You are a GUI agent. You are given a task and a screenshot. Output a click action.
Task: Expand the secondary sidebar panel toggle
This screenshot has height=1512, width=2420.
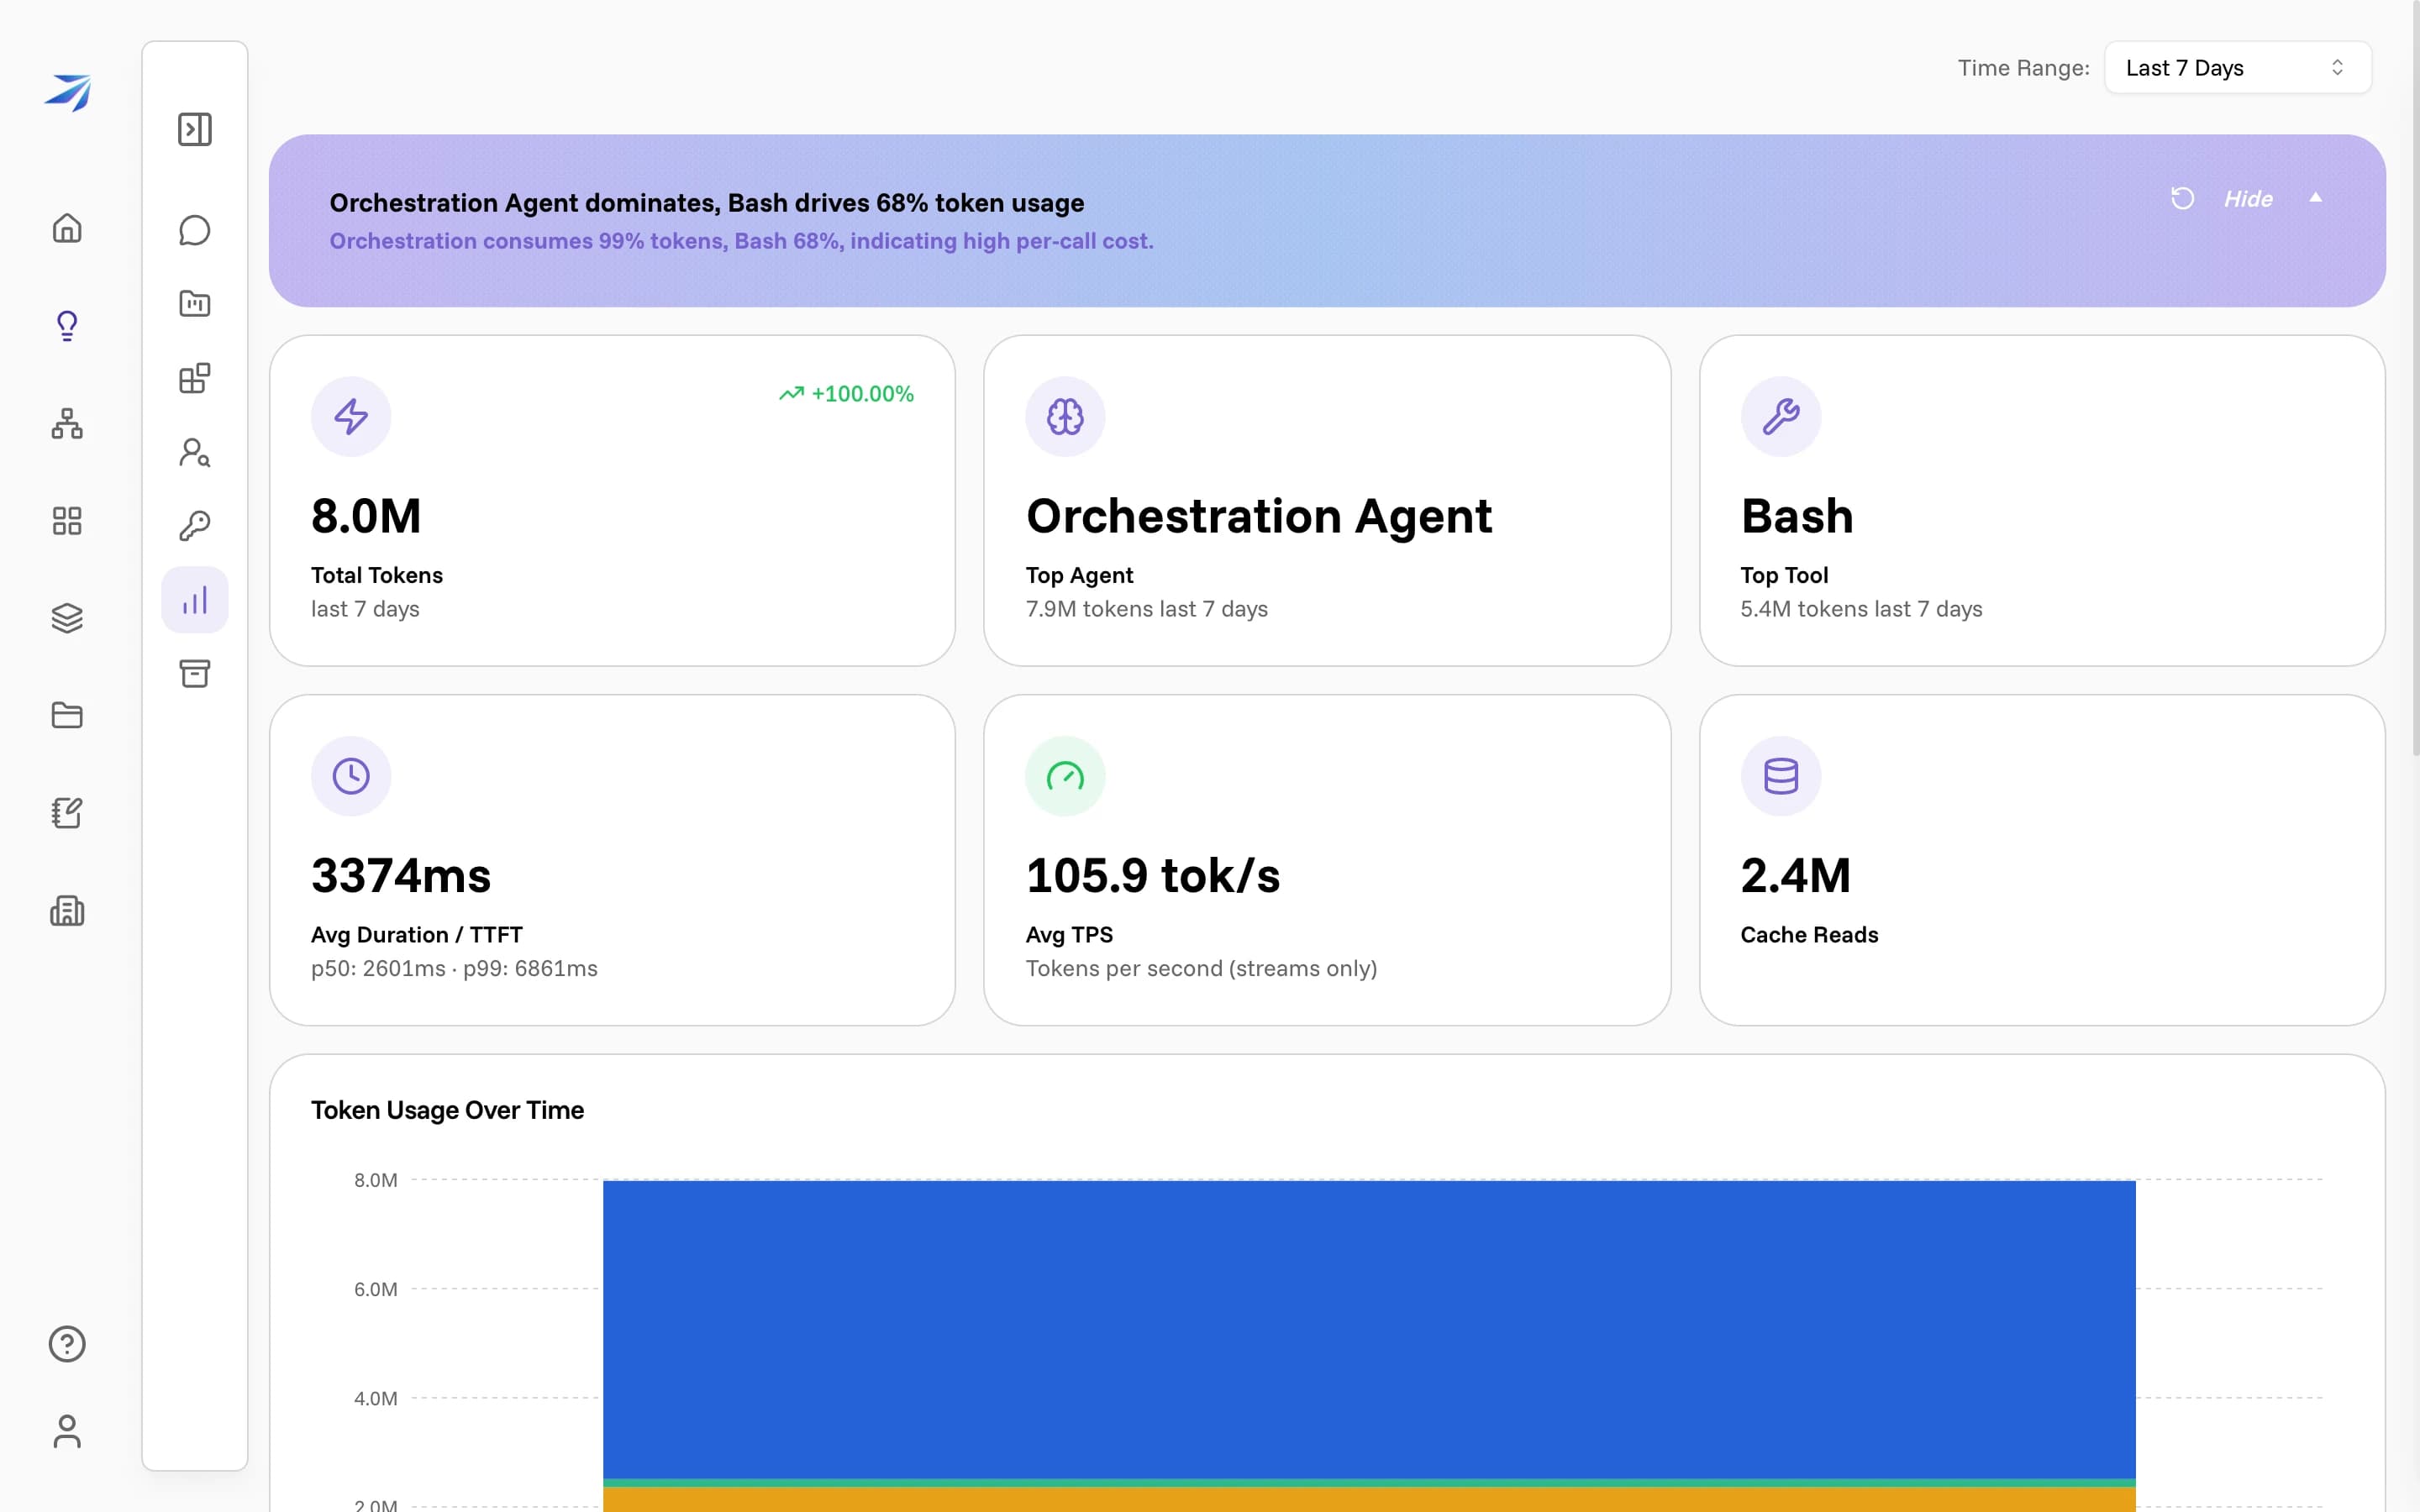(x=195, y=129)
